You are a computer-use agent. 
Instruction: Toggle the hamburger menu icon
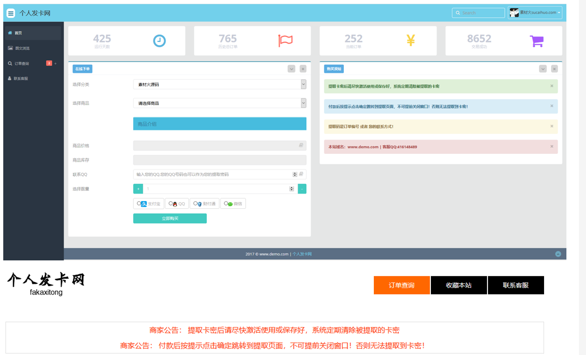[11, 13]
